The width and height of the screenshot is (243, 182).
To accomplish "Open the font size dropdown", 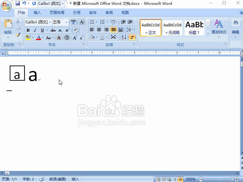I will tap(66, 22).
